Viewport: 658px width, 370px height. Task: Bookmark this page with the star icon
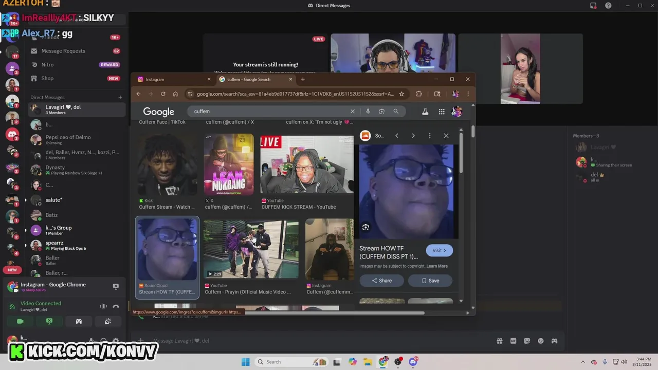pos(401,94)
